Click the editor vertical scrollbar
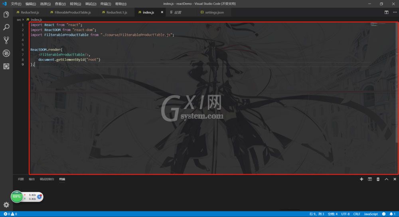The image size is (399, 217). (x=397, y=82)
